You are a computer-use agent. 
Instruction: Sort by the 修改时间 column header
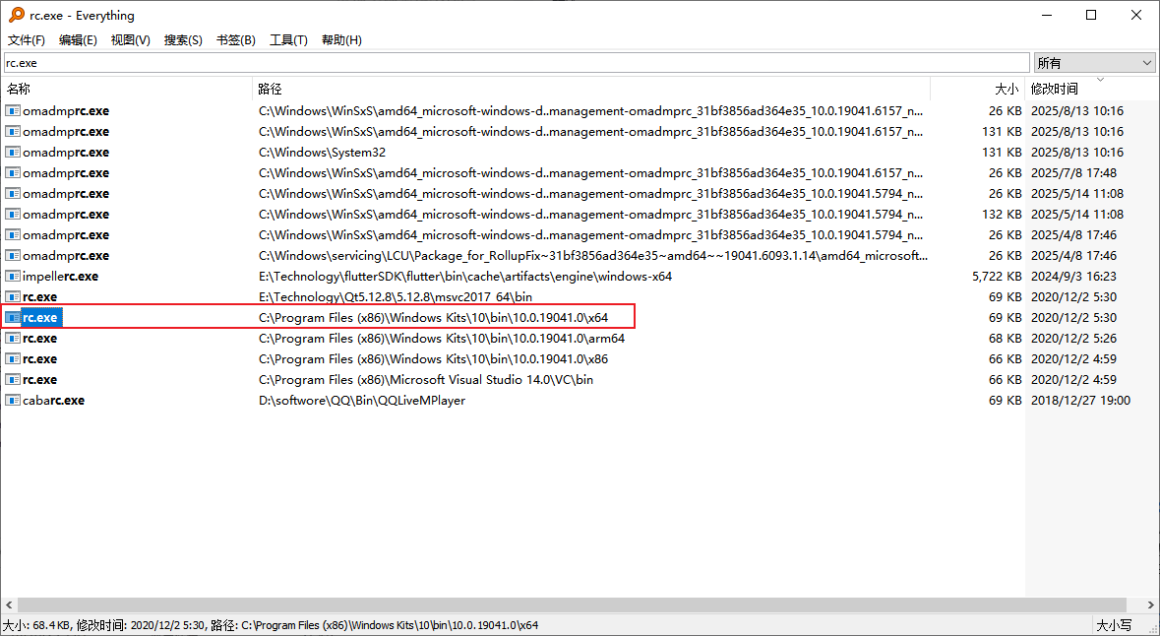1092,89
